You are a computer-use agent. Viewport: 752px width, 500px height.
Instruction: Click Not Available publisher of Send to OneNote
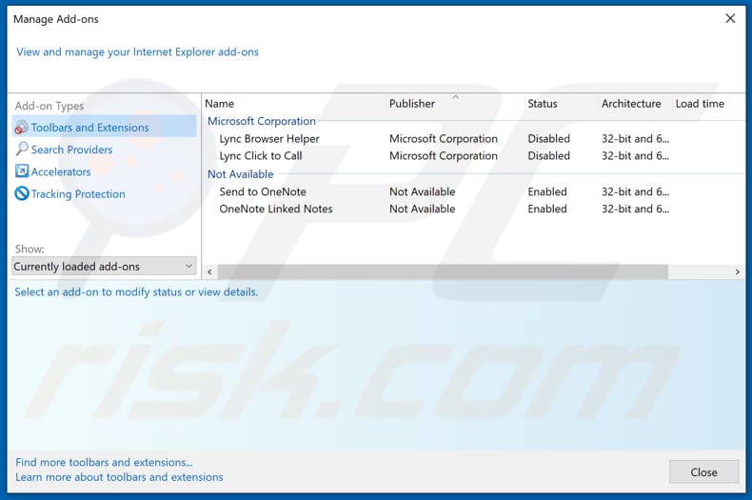(422, 191)
